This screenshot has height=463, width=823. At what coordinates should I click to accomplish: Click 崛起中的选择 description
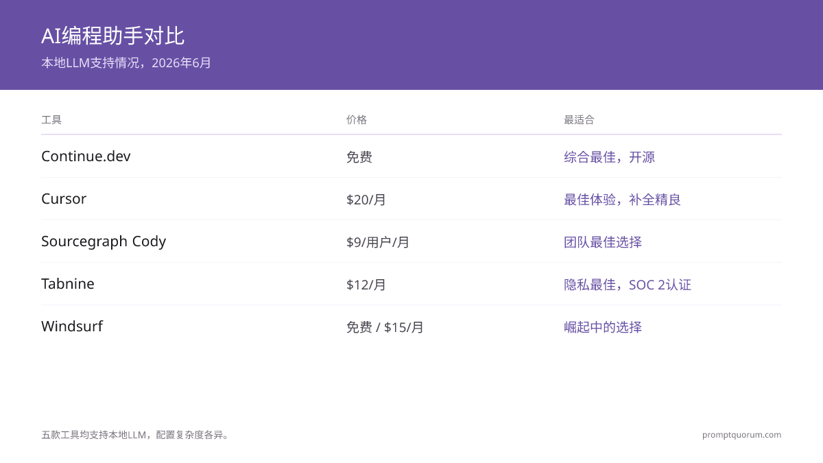click(603, 327)
